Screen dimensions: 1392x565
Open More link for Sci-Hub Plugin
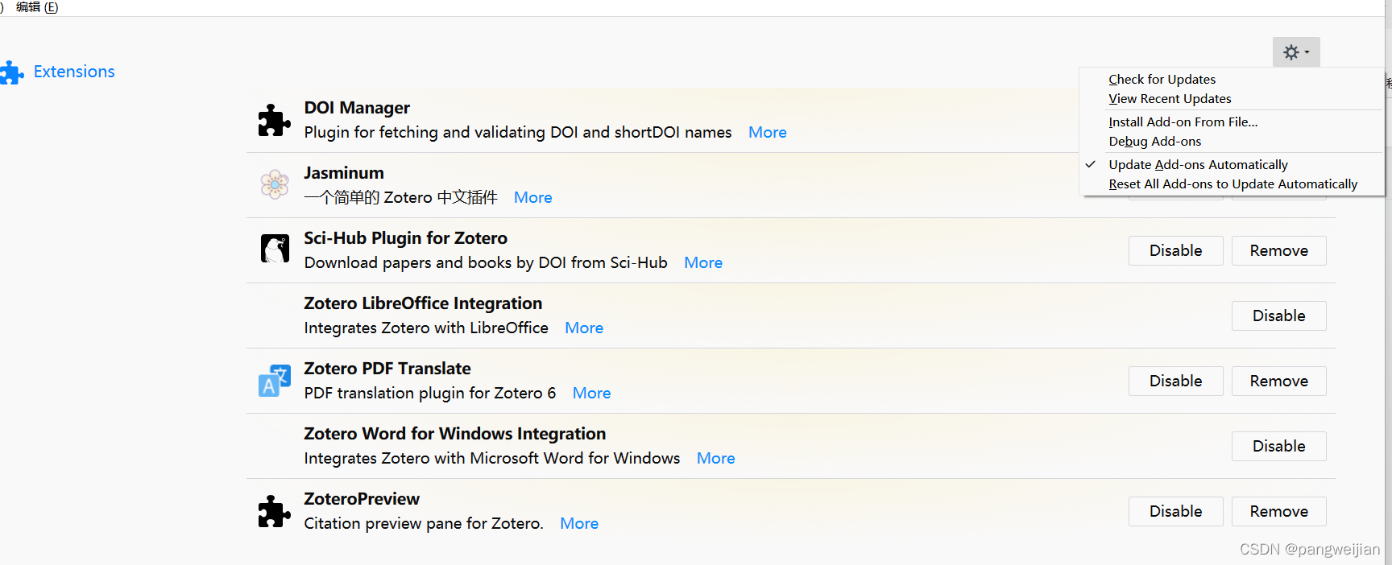coord(702,262)
